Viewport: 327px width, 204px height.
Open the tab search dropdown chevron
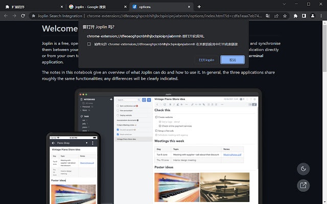284,4
